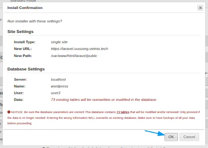
Task: Select the 'single site' install type value
Action: (x=59, y=42)
